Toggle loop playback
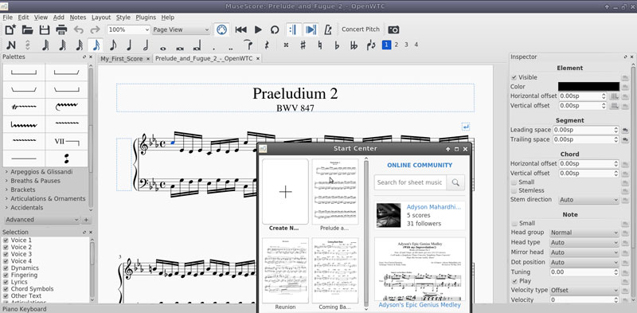This screenshot has width=637, height=313. click(x=275, y=29)
